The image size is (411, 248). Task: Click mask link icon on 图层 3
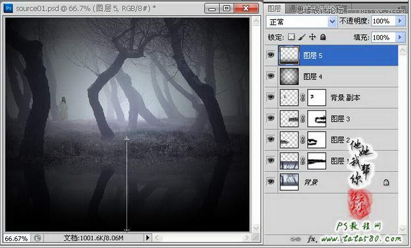point(302,119)
